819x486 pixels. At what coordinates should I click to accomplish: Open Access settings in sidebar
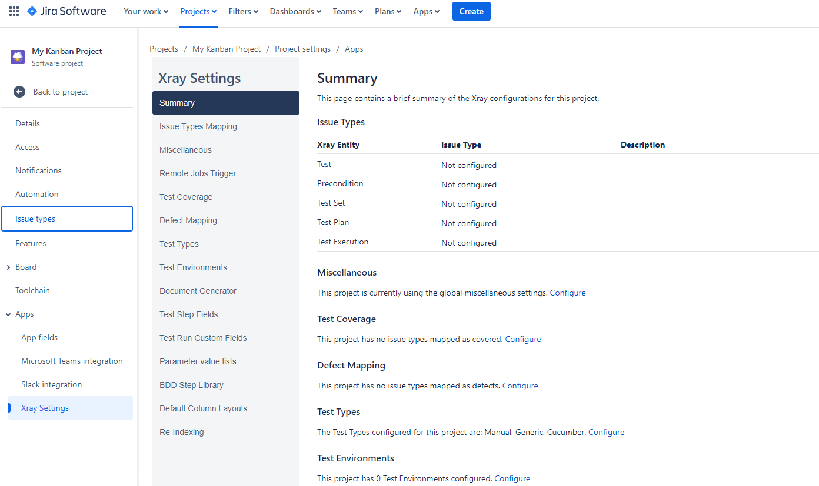click(67, 147)
